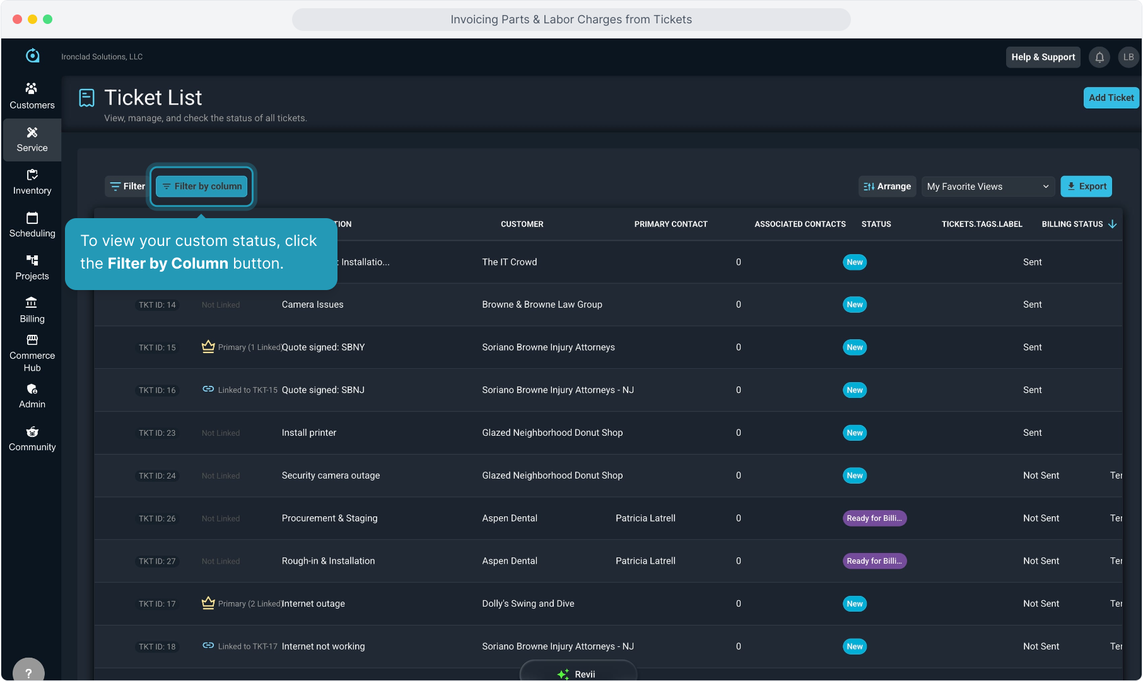Screen dimensions: 1143x681
Task: Open Scheduling from the sidebar
Action: point(32,224)
